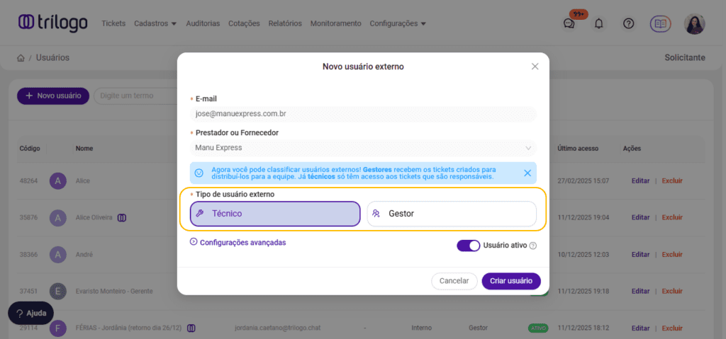Expand Configurações avançadas section
The image size is (726, 339).
click(x=238, y=242)
